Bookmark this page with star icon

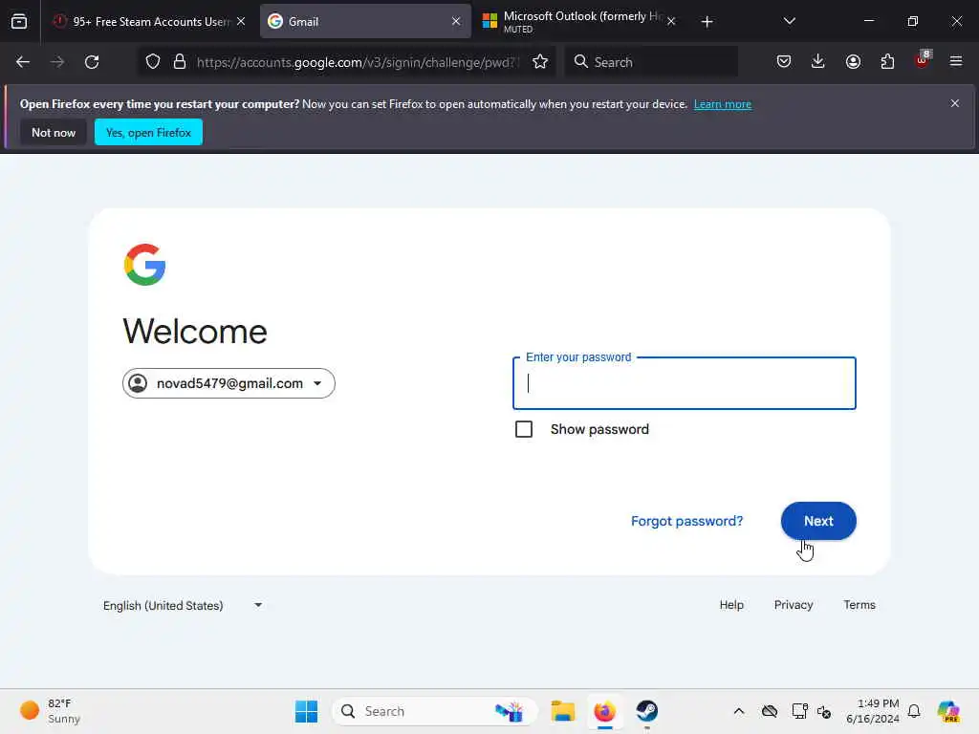[x=540, y=62]
